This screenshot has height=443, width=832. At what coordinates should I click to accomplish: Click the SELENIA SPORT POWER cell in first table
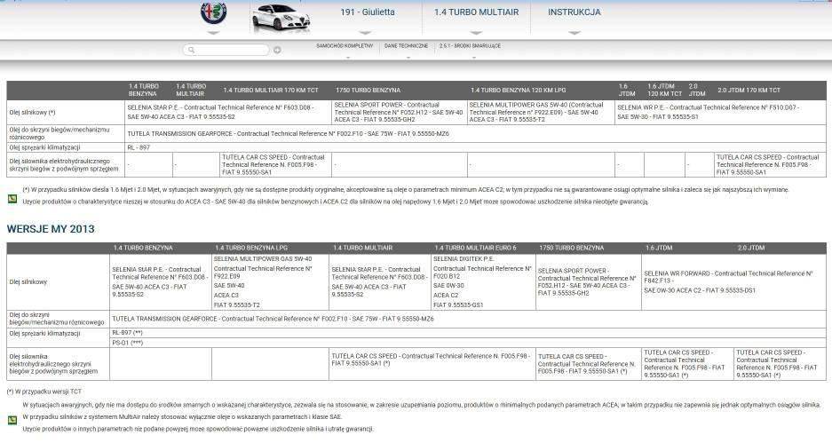click(399, 113)
